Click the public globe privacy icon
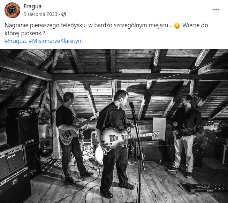The image size is (228, 203). click(64, 14)
